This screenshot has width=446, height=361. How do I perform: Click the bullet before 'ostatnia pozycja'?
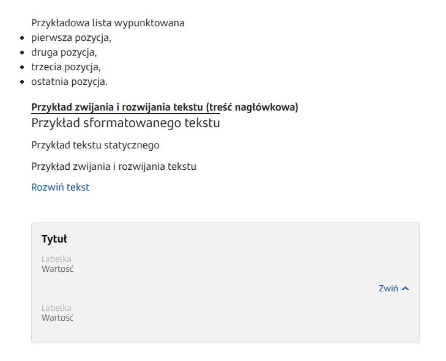click(23, 82)
